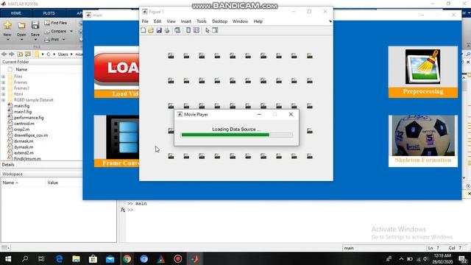Switch to the HOME tab in MATLAB

point(16,13)
